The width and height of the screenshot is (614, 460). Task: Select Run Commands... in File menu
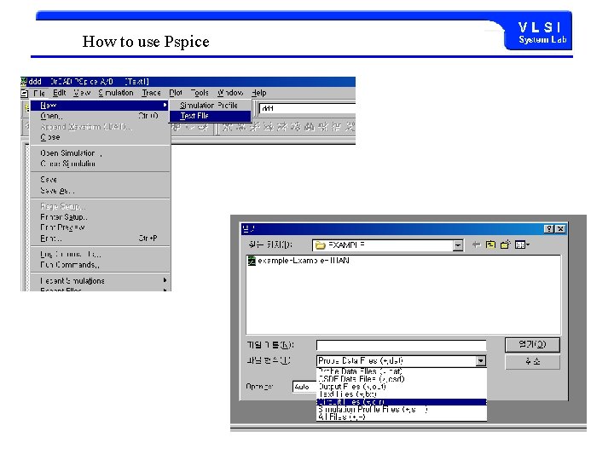[x=100, y=265]
